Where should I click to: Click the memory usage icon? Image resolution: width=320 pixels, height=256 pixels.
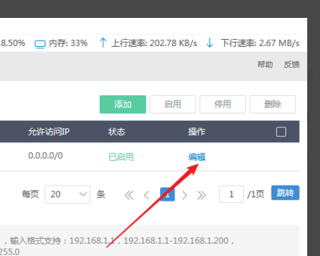(x=40, y=44)
